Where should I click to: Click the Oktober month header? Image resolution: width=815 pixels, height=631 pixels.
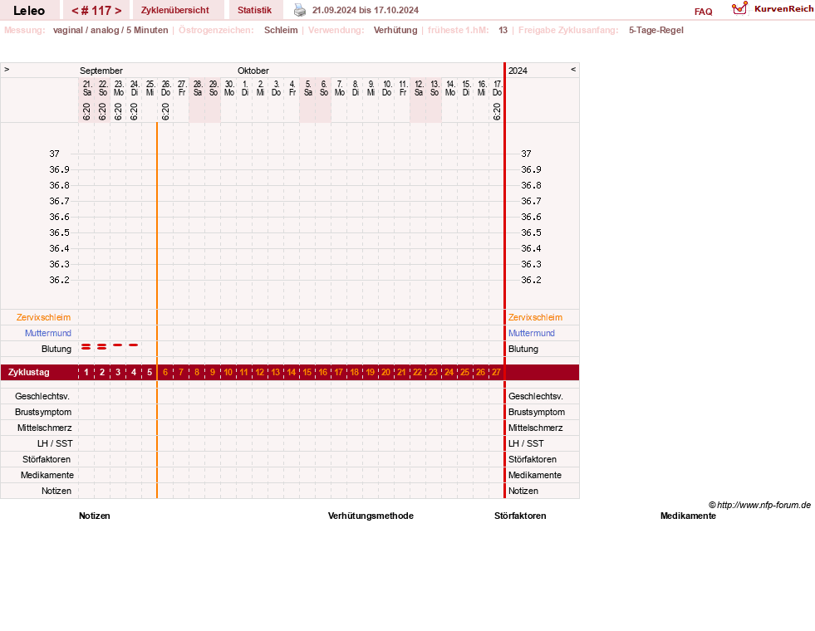click(x=253, y=71)
